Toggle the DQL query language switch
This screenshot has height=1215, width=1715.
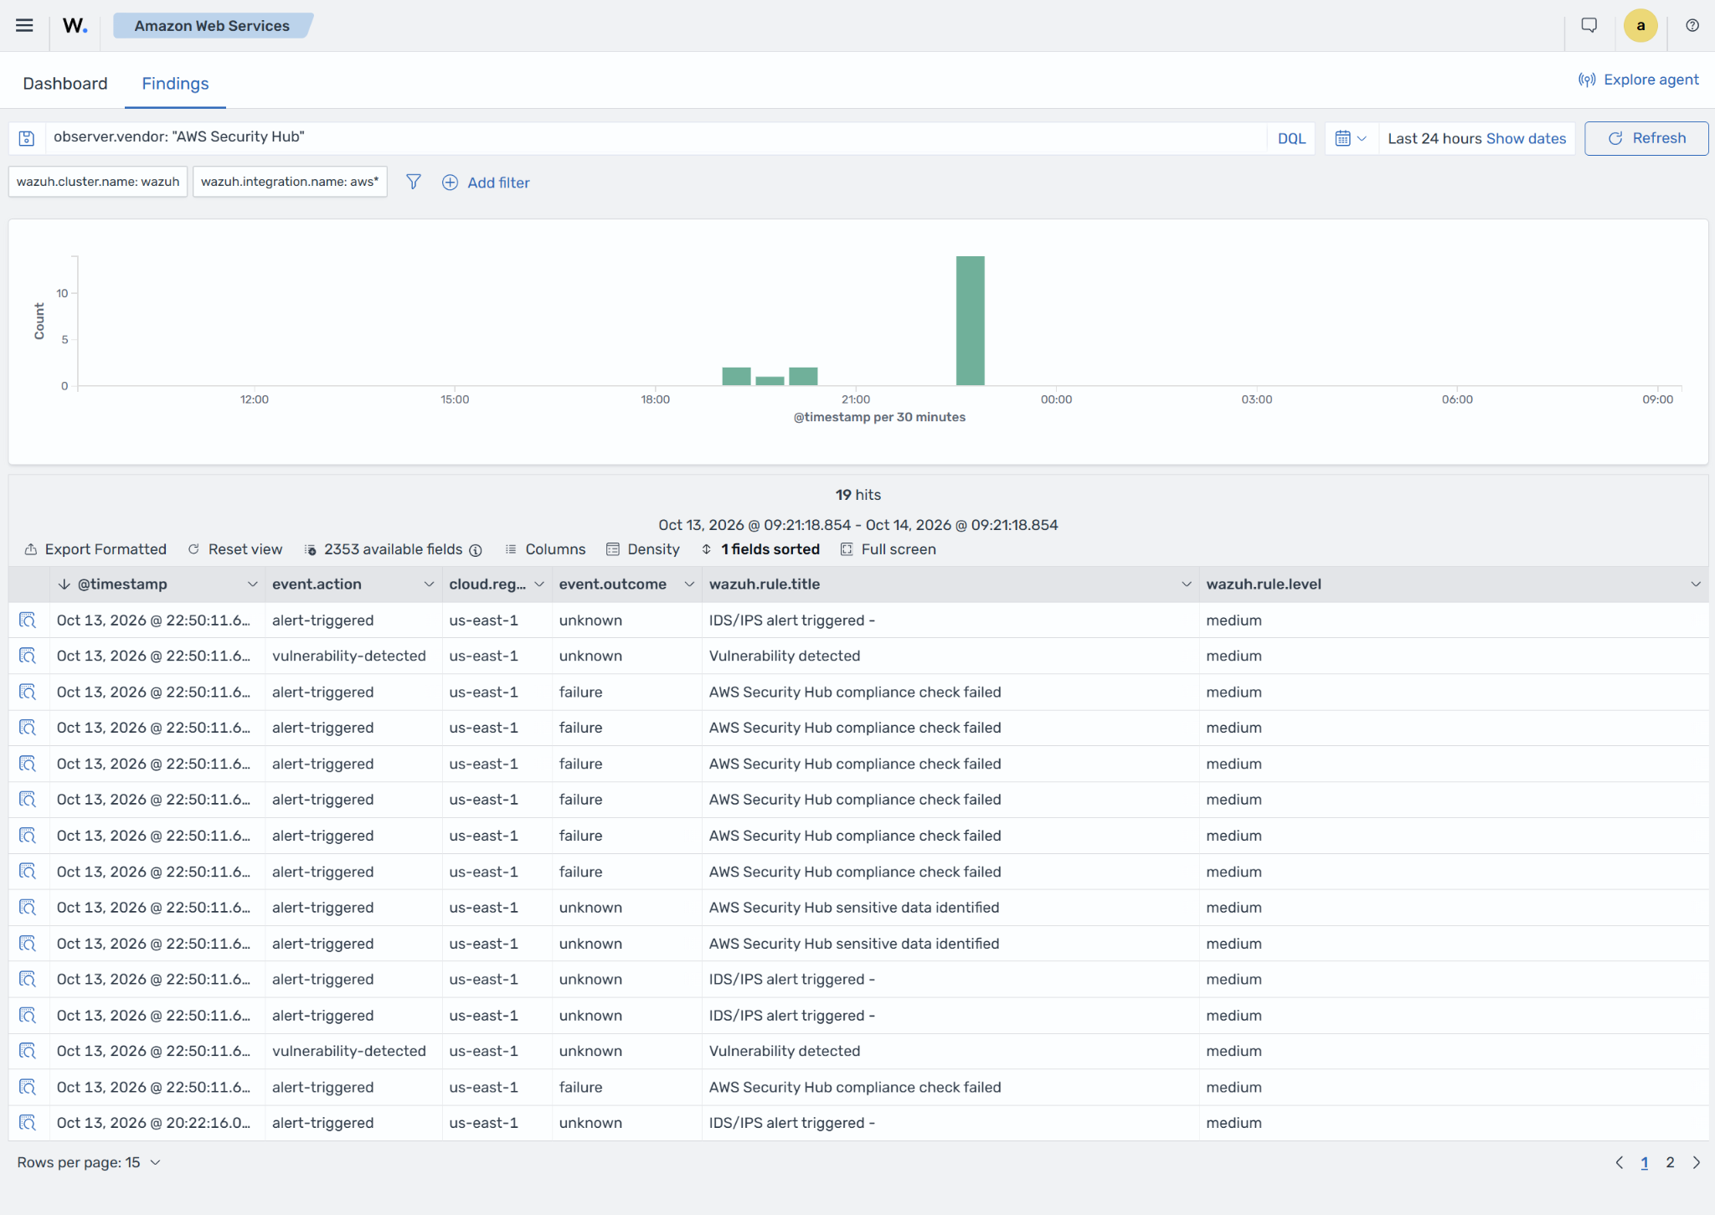pos(1291,138)
